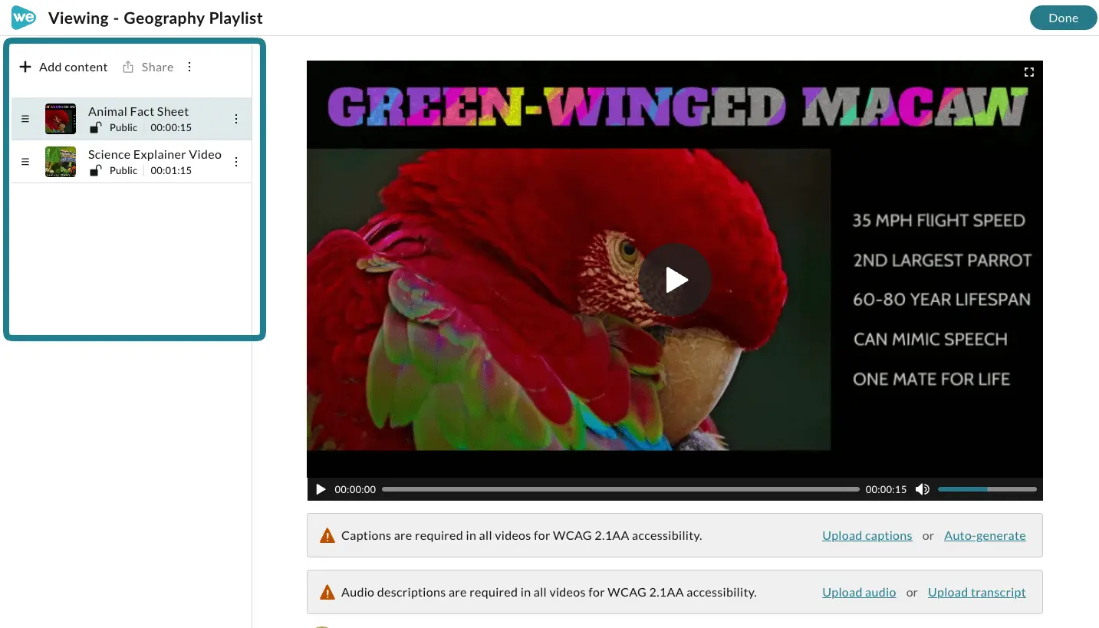Select the Animal Fact Sheet title

pyautogui.click(x=138, y=111)
